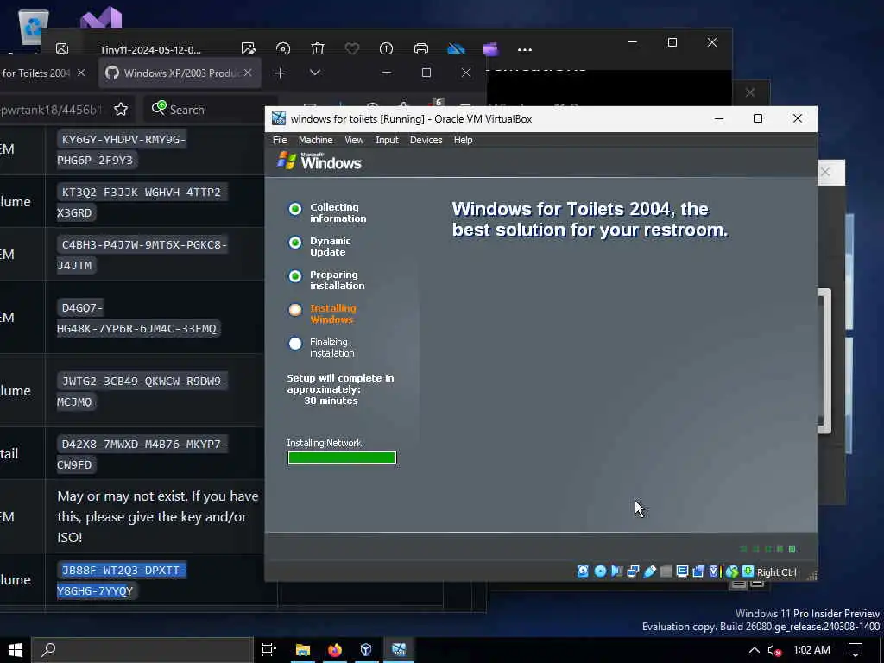Click the delete trash icon in Photos toolbar
884x663 pixels.
(x=318, y=49)
